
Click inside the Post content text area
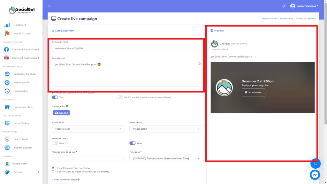tap(127, 74)
